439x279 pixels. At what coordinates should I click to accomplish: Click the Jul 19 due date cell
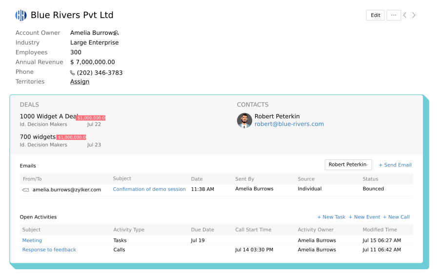click(198, 240)
